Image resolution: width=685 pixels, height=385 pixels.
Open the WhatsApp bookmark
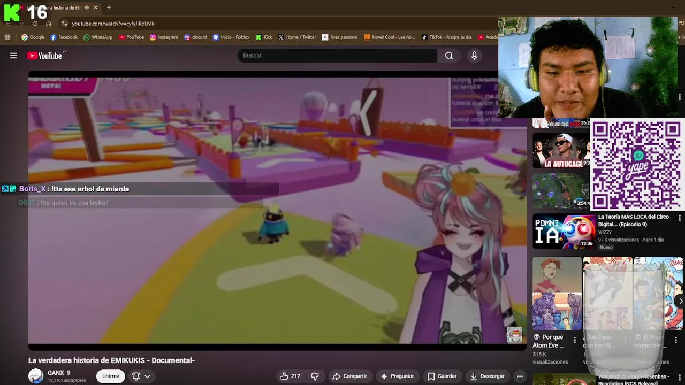point(98,37)
